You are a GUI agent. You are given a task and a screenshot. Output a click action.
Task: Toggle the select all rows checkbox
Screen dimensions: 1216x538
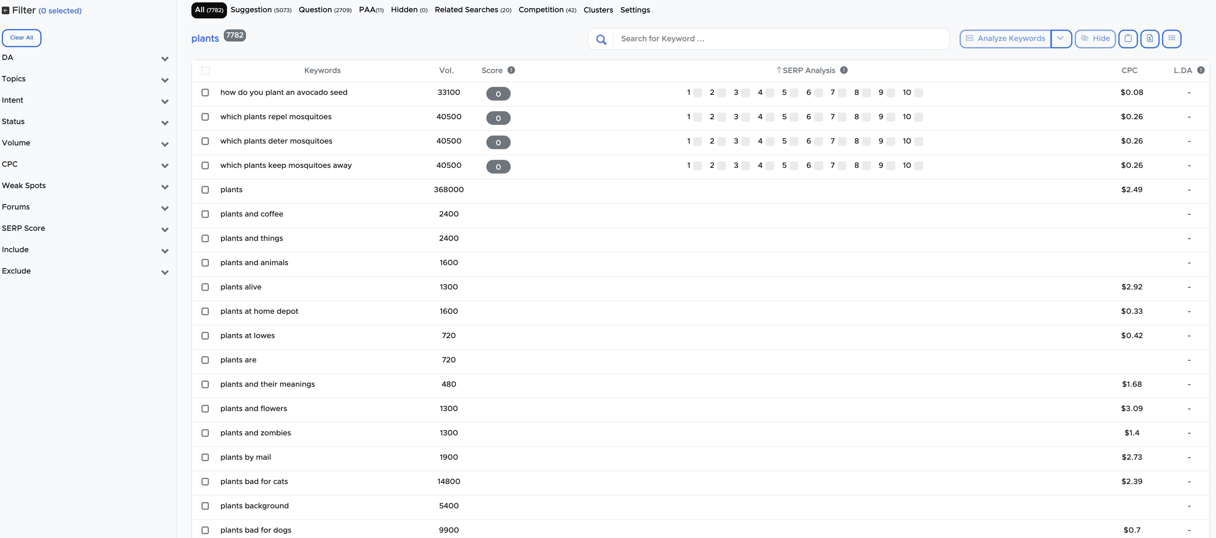(206, 71)
